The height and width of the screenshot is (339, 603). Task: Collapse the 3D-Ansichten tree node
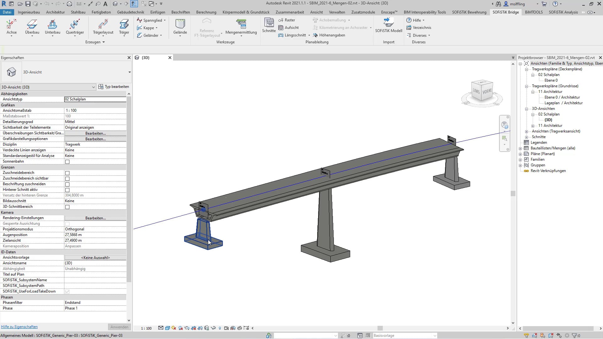tap(527, 109)
